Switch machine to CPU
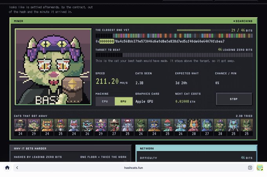 point(105,101)
